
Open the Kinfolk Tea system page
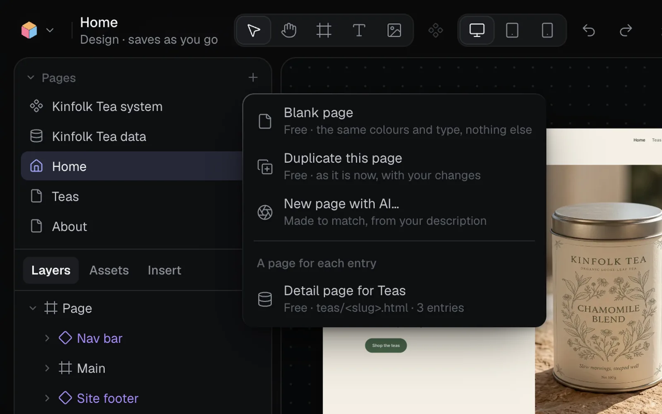(x=132, y=106)
